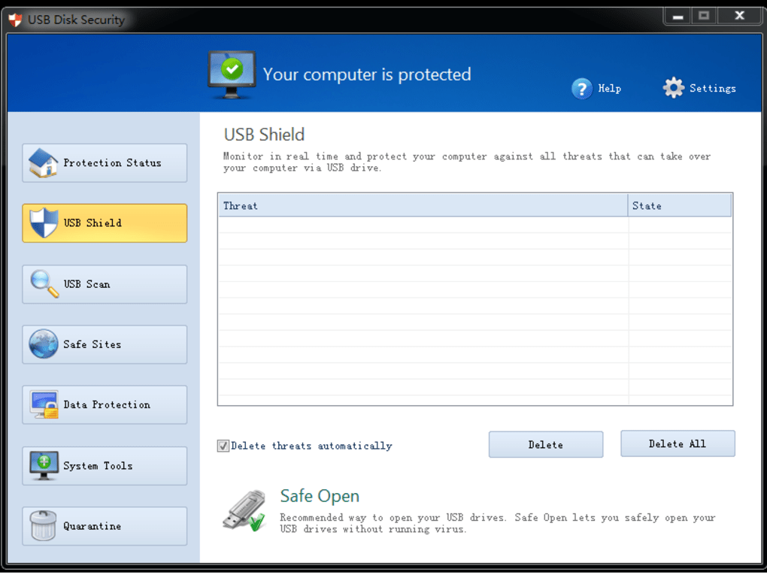Select the Protection Status house icon

(x=44, y=162)
